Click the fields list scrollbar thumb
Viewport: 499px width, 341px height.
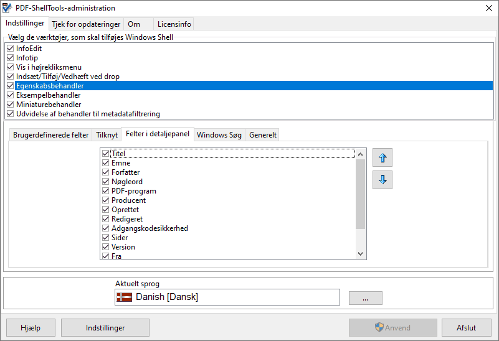click(360, 194)
